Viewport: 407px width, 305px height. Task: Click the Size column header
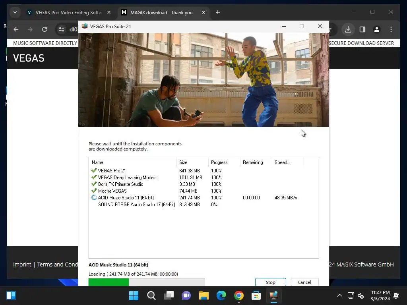click(192, 162)
